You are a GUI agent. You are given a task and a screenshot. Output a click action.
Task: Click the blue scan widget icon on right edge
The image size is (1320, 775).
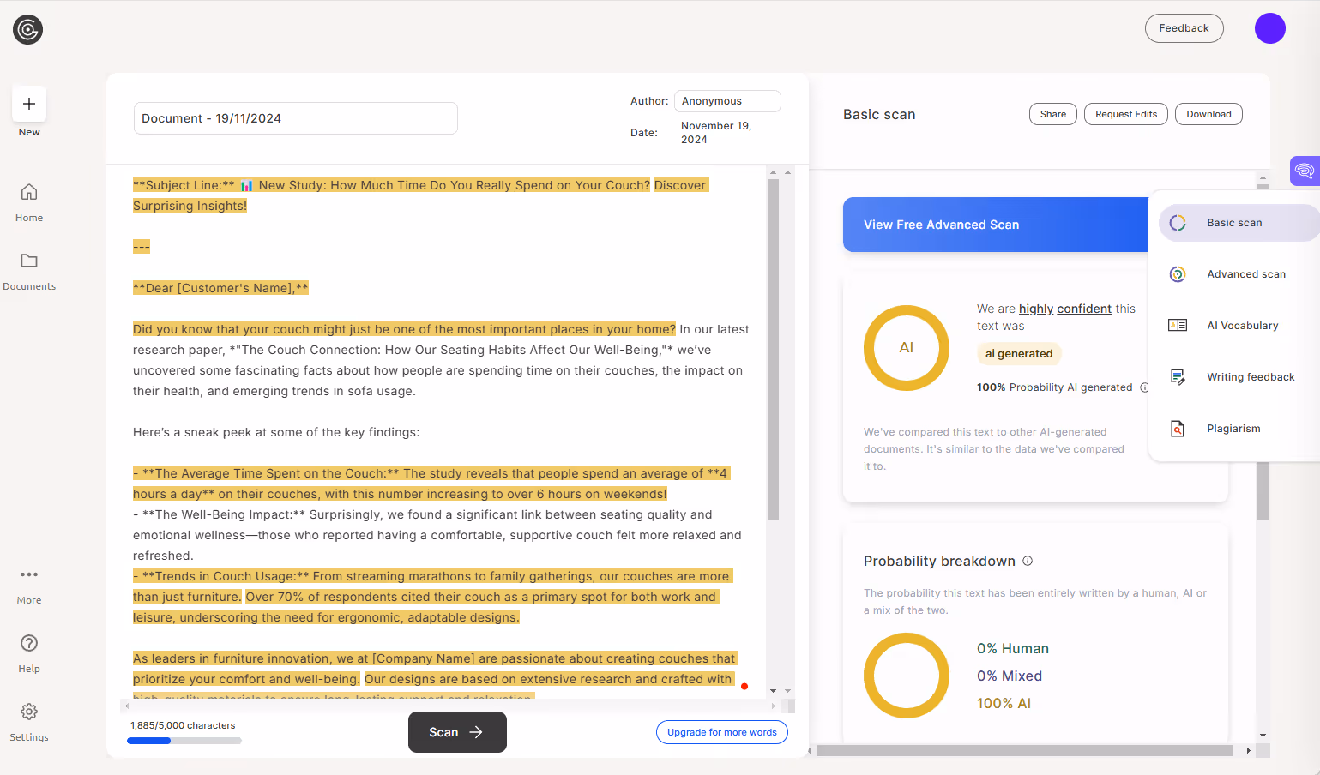(x=1306, y=171)
